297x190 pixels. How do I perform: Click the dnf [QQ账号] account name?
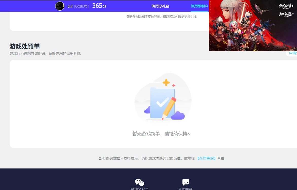pos(78,6)
